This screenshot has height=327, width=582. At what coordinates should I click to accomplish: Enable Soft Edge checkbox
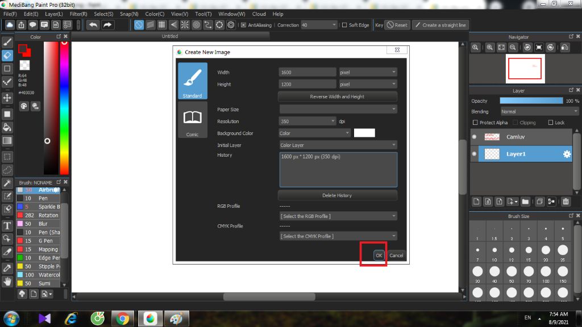344,25
